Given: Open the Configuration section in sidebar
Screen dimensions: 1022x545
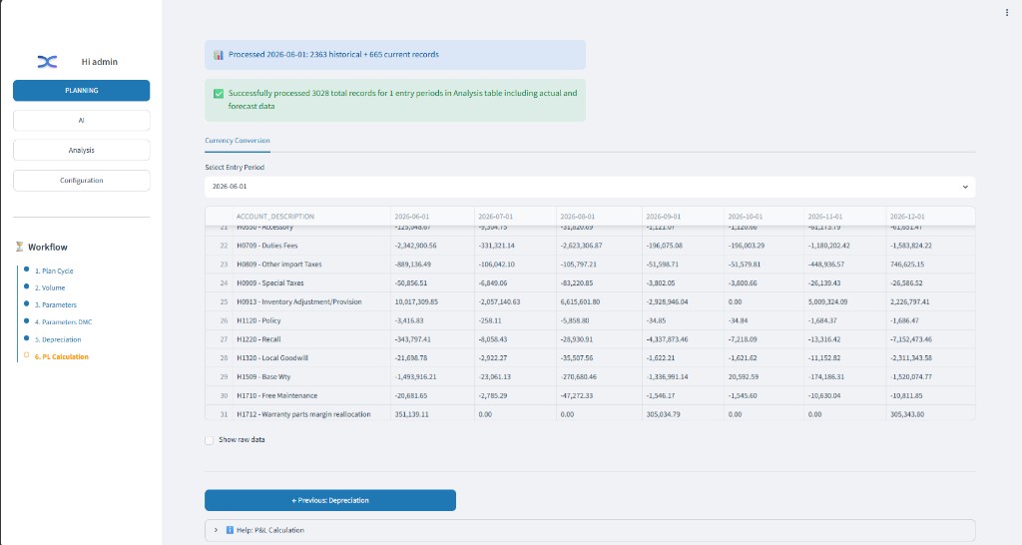Looking at the screenshot, I should coord(82,181).
